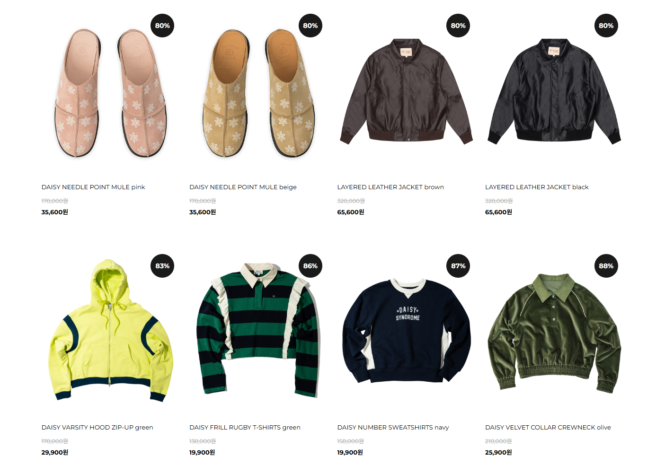Open LAYERED LEATHER JACKET brown product link
647x465 pixels.
[x=390, y=187]
